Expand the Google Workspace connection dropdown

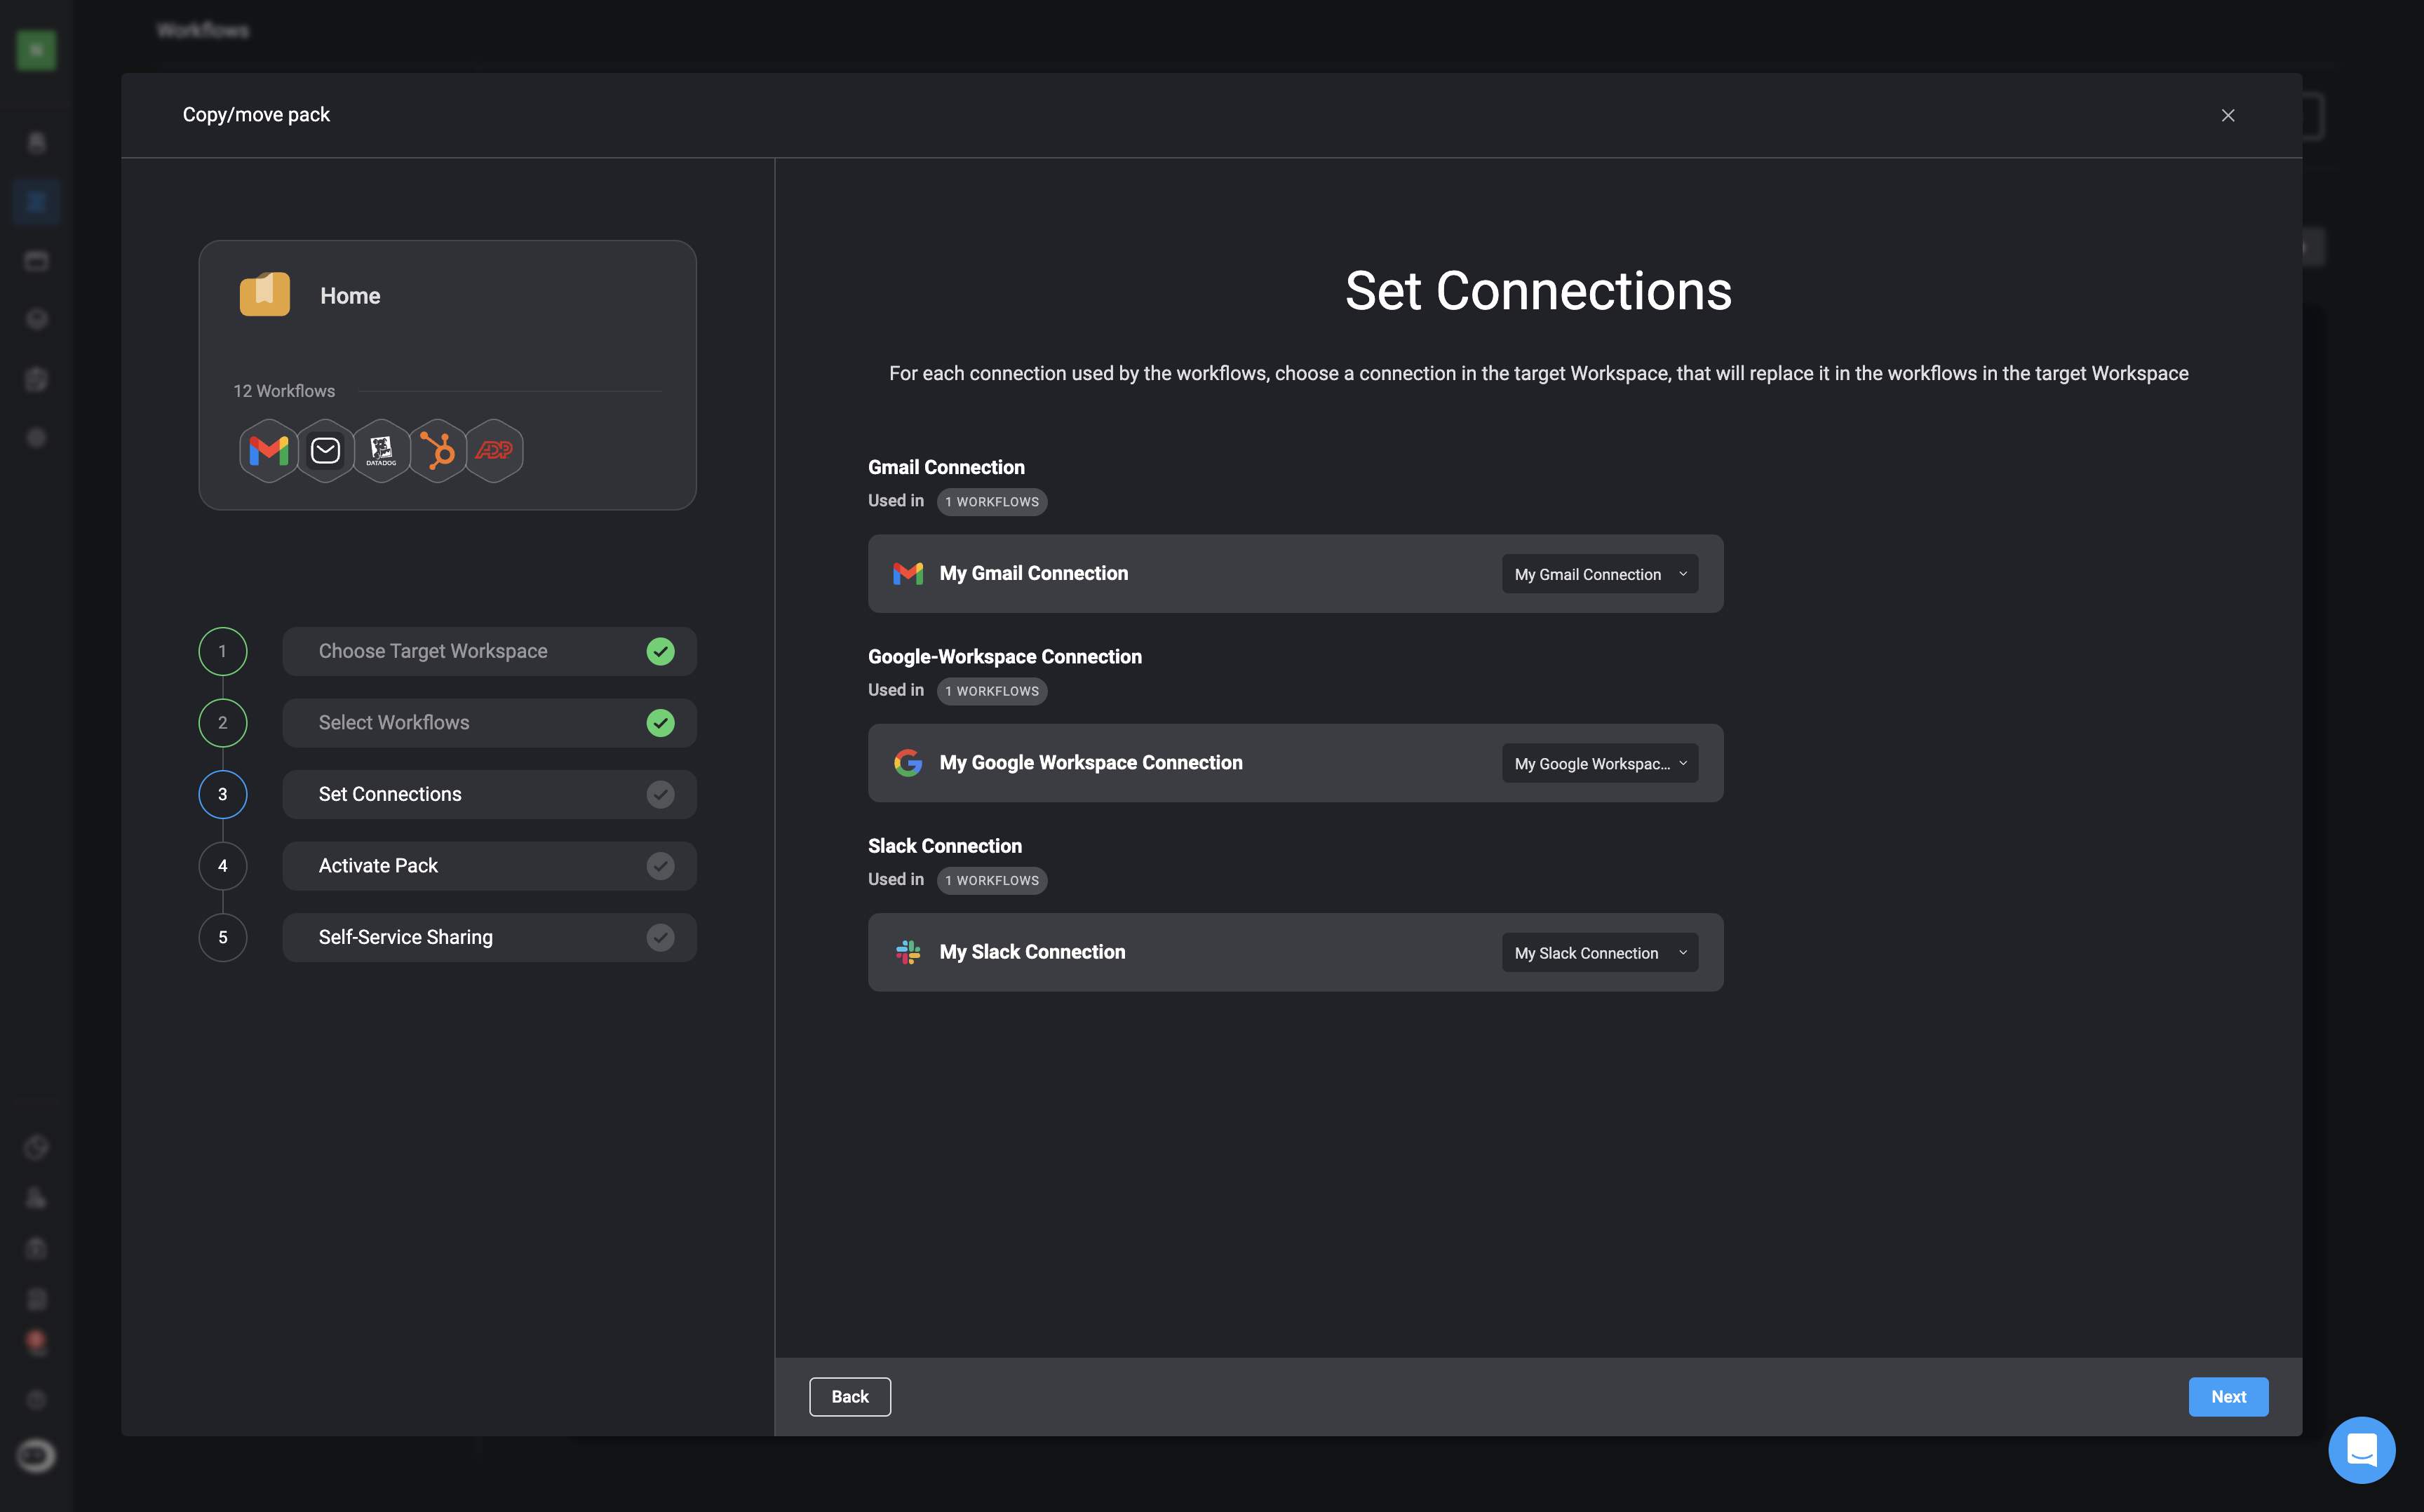click(1599, 763)
